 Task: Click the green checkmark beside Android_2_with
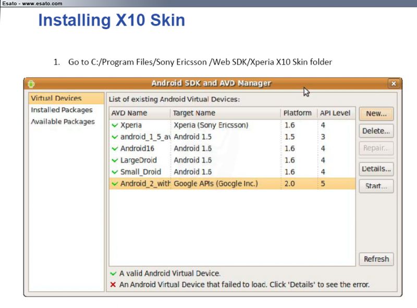[x=115, y=184]
